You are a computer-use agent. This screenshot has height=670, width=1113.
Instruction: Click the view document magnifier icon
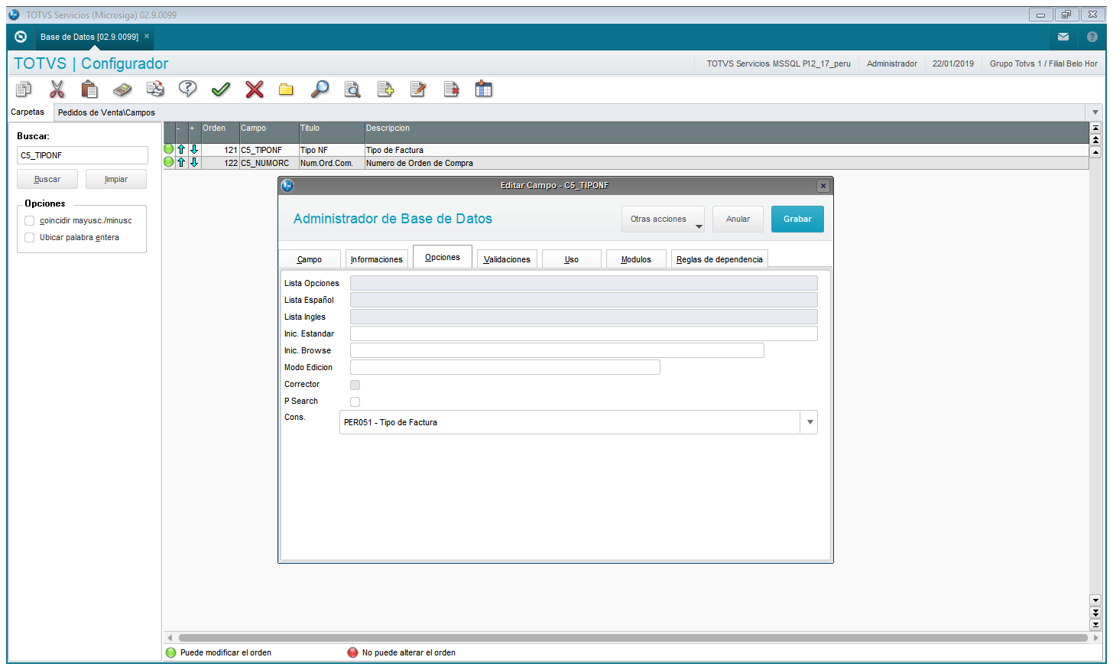point(352,89)
